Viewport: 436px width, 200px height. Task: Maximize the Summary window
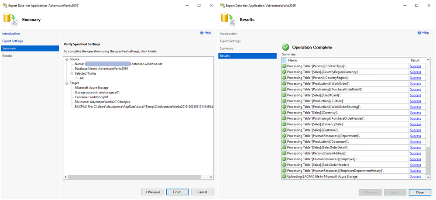tap(199, 5)
